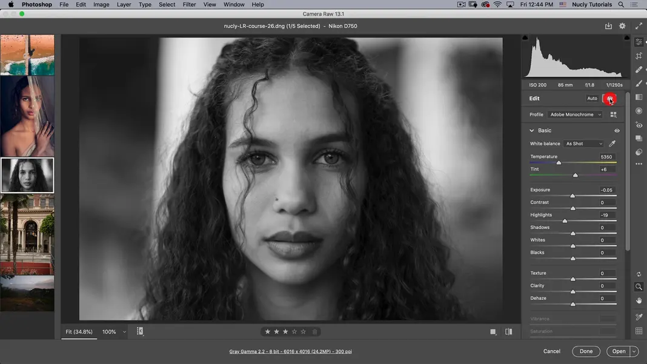
Task: Browse profiles with the grid search icon
Action: point(614,114)
